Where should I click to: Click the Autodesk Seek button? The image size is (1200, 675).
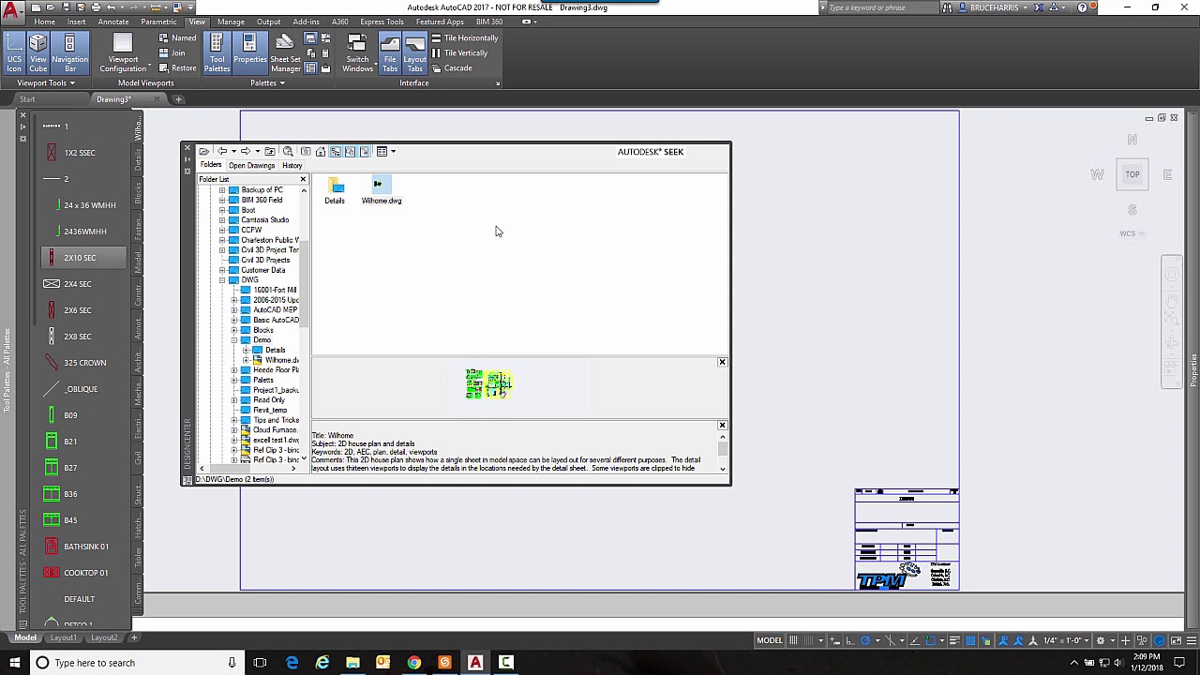point(650,152)
